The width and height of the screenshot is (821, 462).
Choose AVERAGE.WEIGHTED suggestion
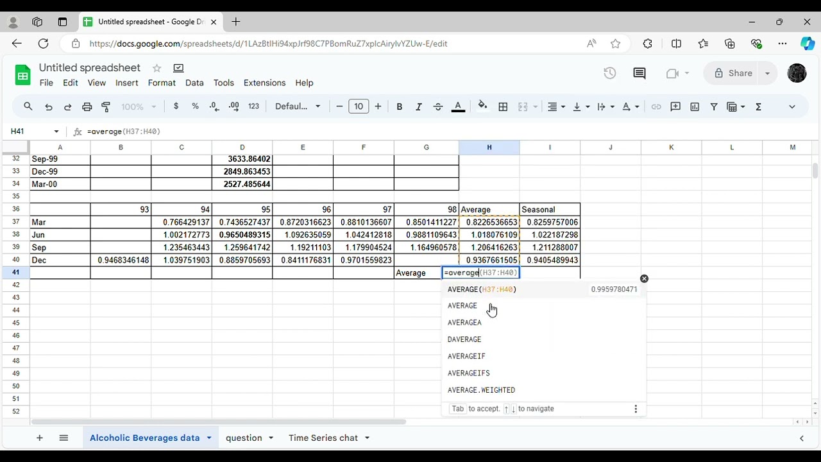click(543, 390)
